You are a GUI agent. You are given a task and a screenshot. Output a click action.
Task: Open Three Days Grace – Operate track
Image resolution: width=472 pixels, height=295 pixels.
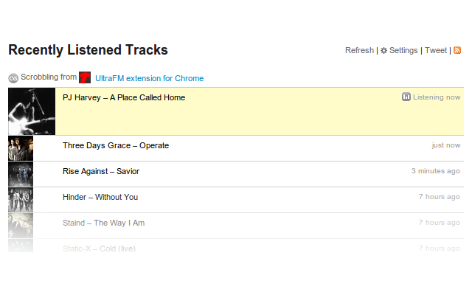point(116,145)
